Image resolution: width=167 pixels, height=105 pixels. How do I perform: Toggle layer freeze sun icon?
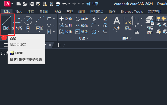click(163, 19)
